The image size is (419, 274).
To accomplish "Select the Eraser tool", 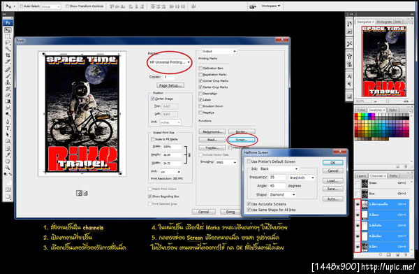I will [8, 95].
